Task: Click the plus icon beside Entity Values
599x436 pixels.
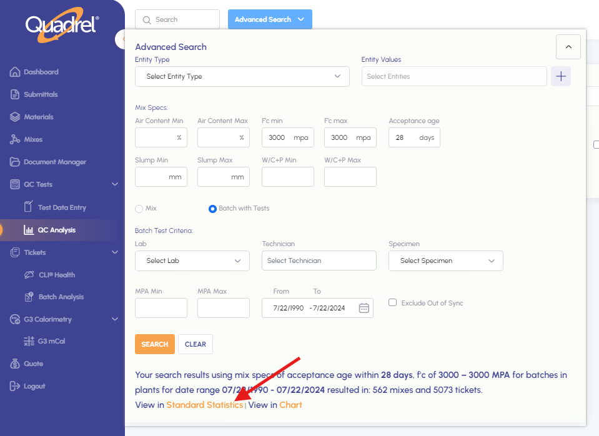Action: pos(561,76)
